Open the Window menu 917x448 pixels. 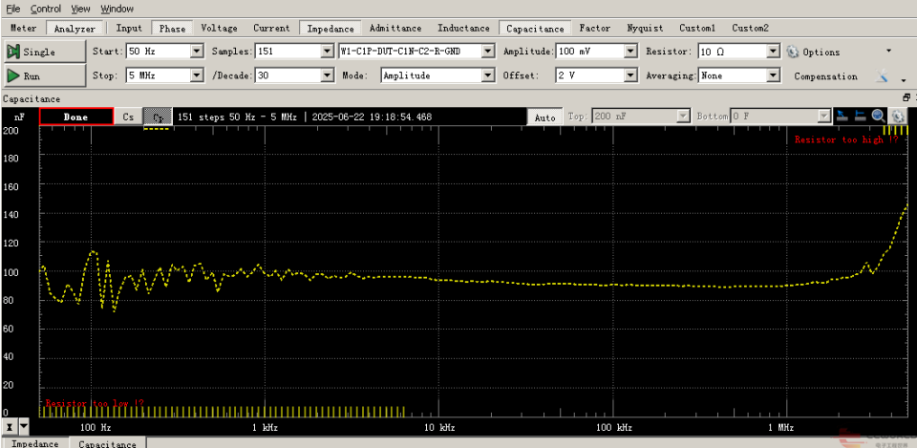point(117,9)
